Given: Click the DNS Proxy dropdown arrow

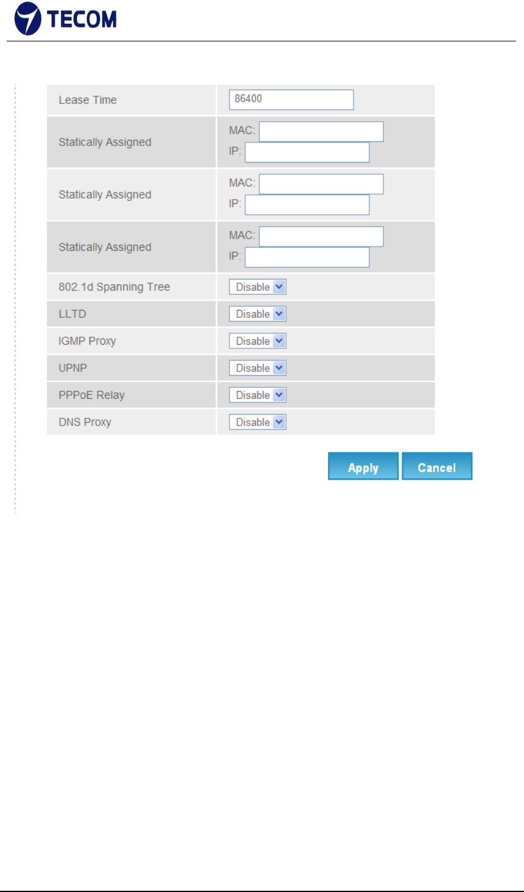Looking at the screenshot, I should [279, 422].
